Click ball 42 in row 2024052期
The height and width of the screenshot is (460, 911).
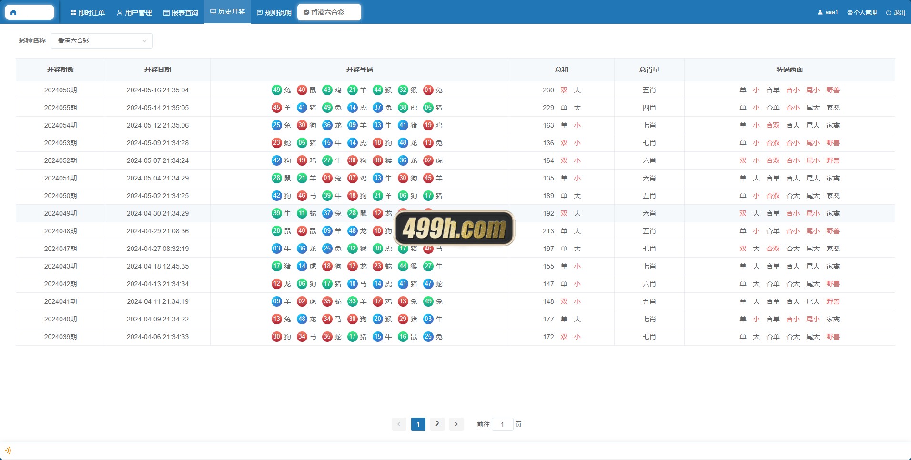pyautogui.click(x=277, y=160)
